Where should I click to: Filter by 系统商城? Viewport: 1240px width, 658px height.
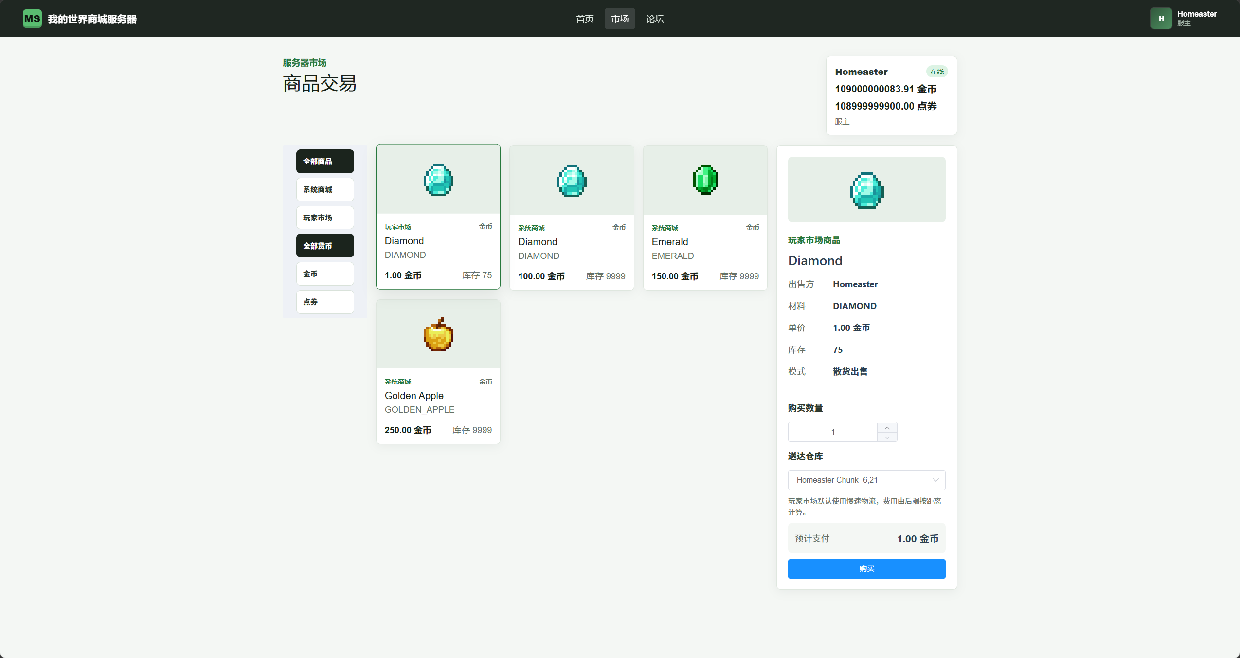click(x=325, y=189)
